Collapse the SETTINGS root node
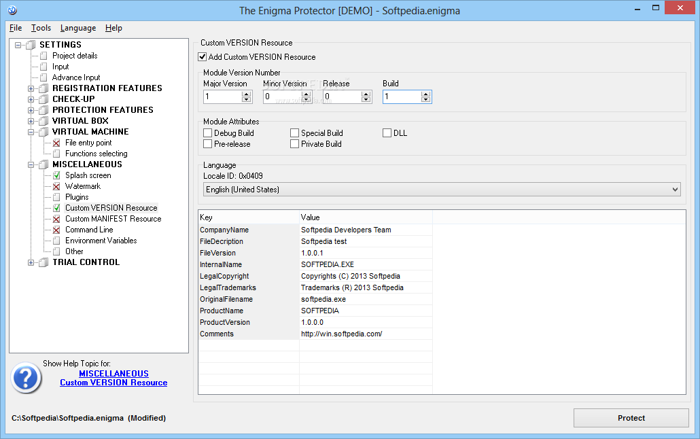This screenshot has width=700, height=439. (x=18, y=45)
